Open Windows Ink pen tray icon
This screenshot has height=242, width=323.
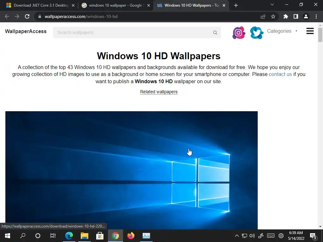click(x=261, y=236)
